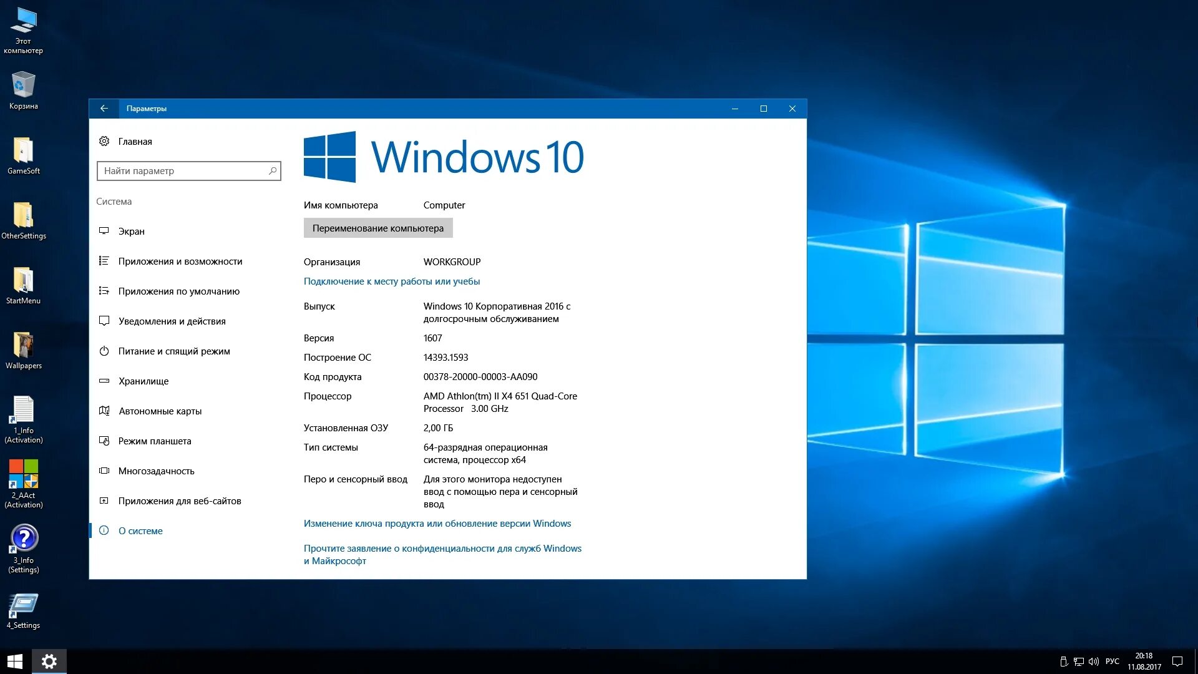Launch 2_AAct (Activation) desktop shortcut
This screenshot has width=1198, height=674.
click(23, 475)
